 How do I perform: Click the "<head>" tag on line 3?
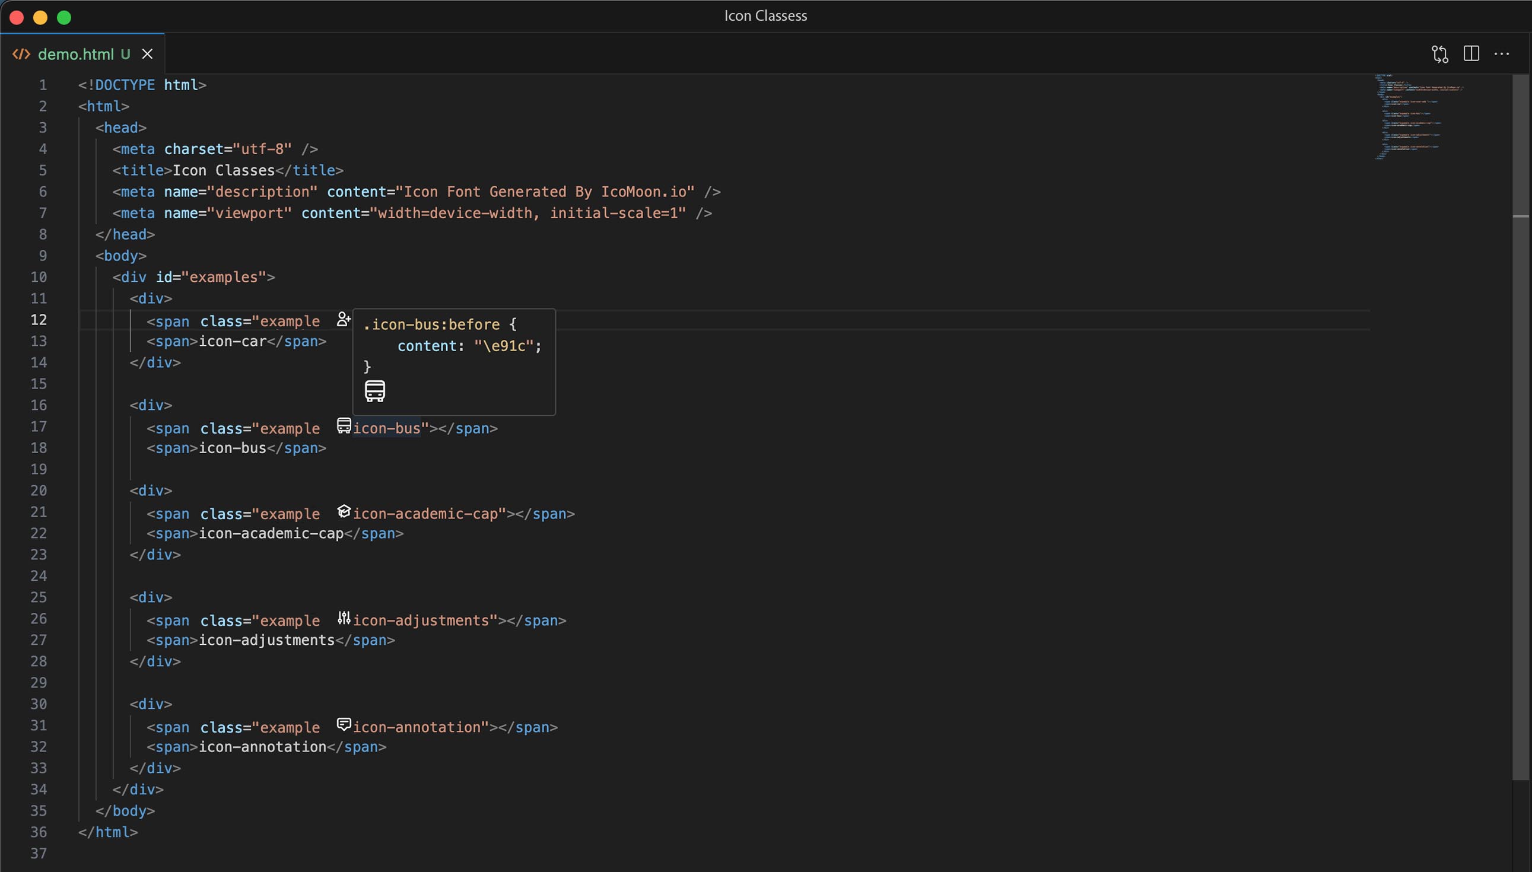pos(121,128)
